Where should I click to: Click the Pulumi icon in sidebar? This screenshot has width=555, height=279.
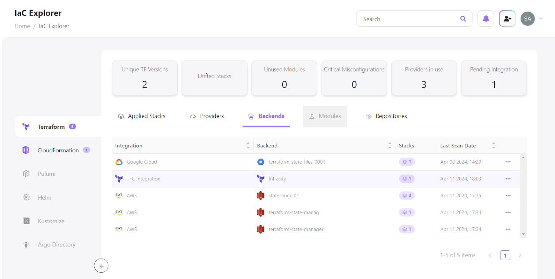(x=26, y=173)
